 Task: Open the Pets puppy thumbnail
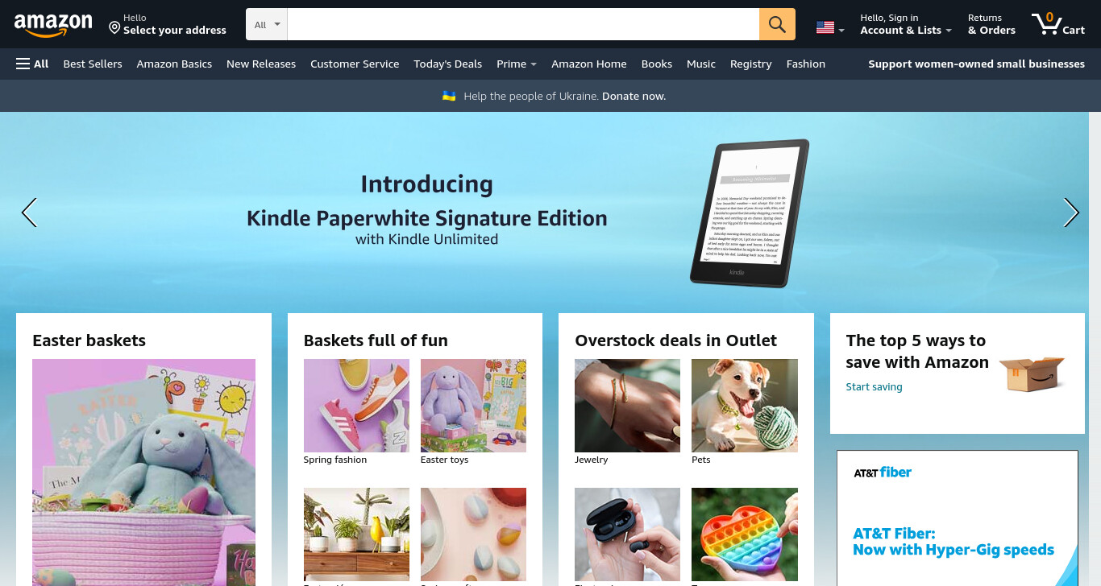(745, 406)
